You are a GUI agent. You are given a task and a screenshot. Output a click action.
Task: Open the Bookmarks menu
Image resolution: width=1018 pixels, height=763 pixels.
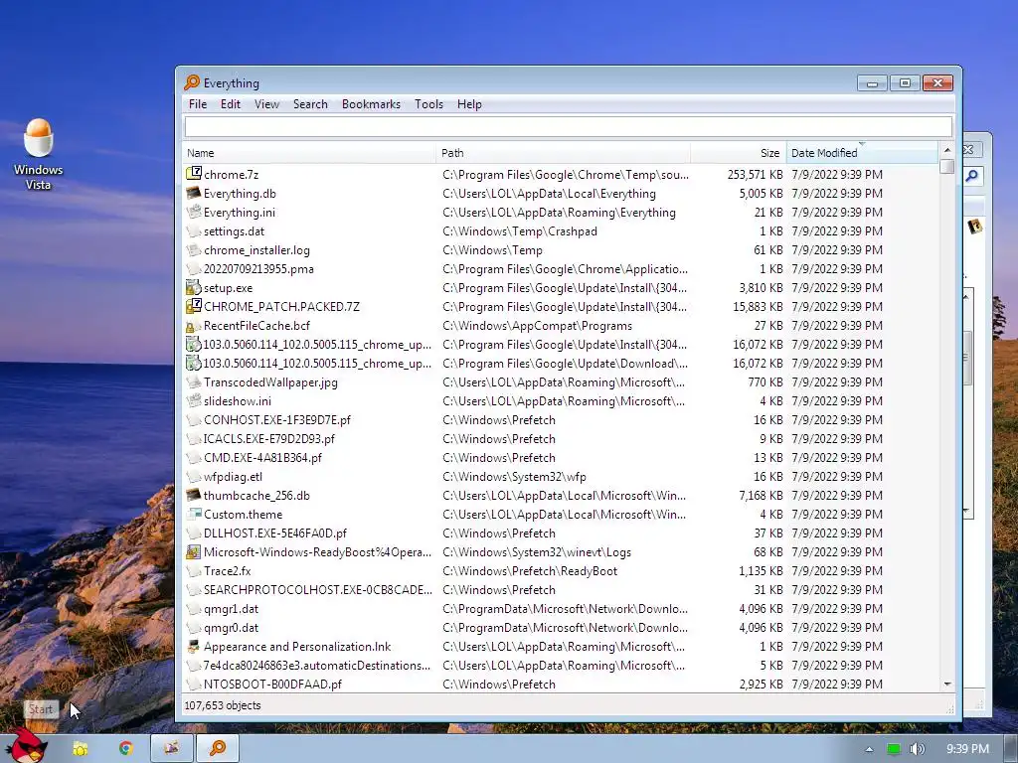tap(371, 104)
